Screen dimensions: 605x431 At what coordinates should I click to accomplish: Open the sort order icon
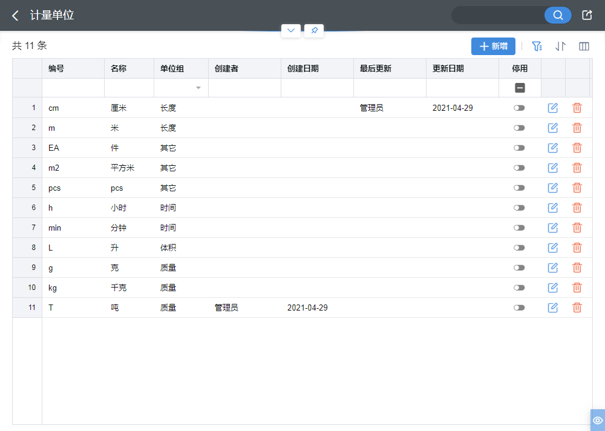click(x=560, y=47)
